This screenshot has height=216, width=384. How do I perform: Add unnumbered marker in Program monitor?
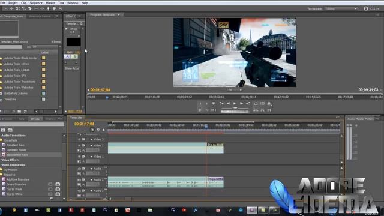pyautogui.click(x=214, y=104)
